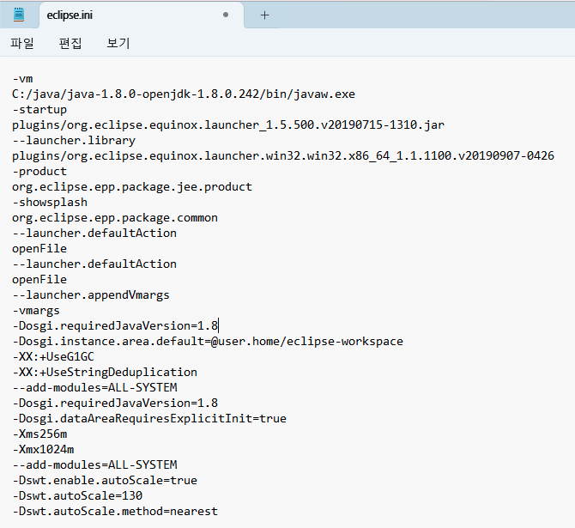Open the 편집 menu

point(70,43)
